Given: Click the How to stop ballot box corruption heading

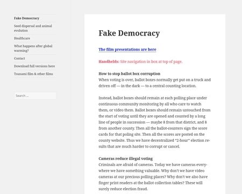Looking at the screenshot, I should pyautogui.click(x=129, y=74).
